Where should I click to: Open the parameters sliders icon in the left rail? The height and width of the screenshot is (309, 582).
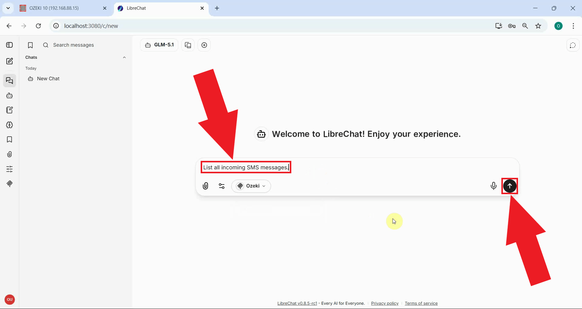[9, 169]
